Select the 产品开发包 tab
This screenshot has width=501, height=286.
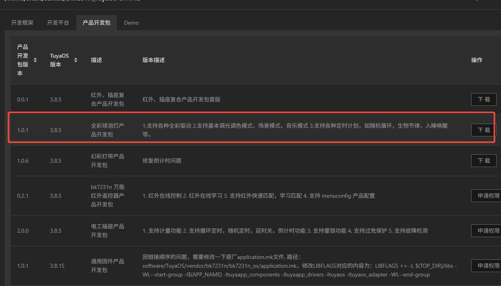96,23
